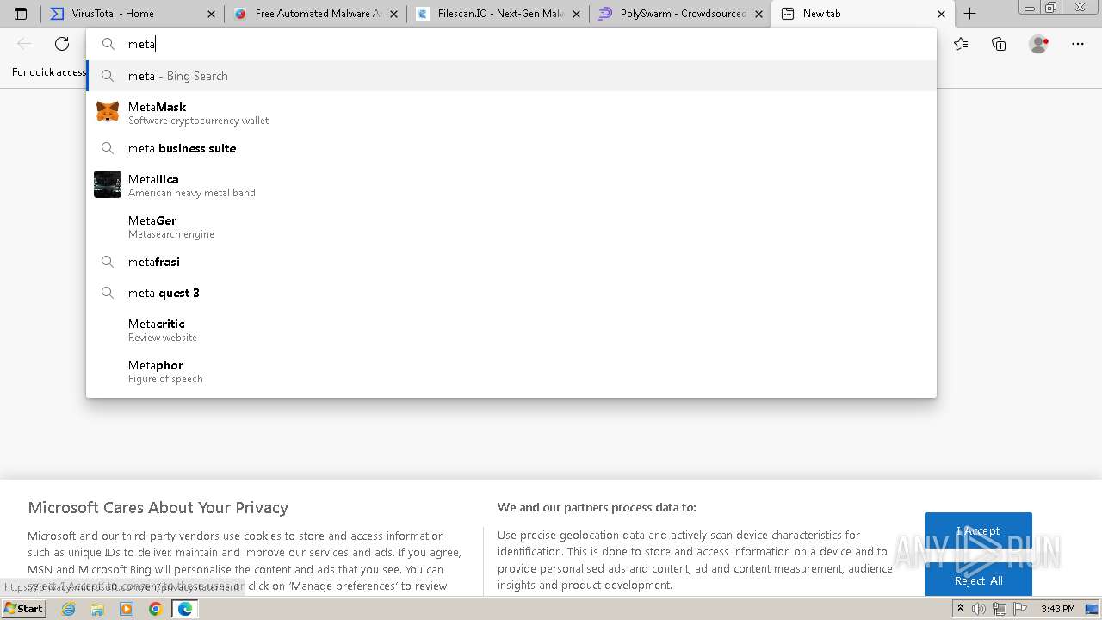Viewport: 1102px width, 620px height.
Task: Click the Metallica band thumbnail
Action: click(x=108, y=184)
